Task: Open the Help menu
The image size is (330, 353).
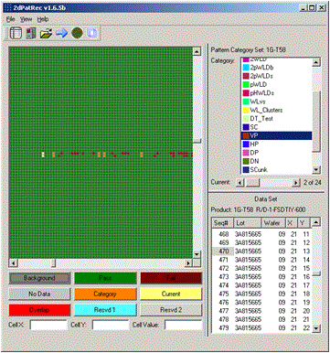Action: tap(43, 19)
